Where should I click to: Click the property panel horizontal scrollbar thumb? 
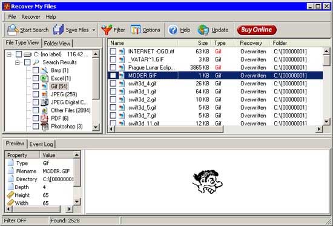point(36,209)
